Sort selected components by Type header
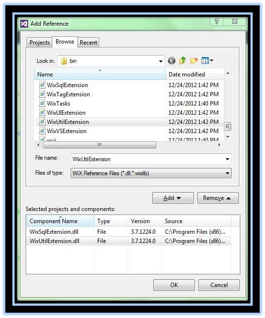265x318 pixels. [x=111, y=221]
